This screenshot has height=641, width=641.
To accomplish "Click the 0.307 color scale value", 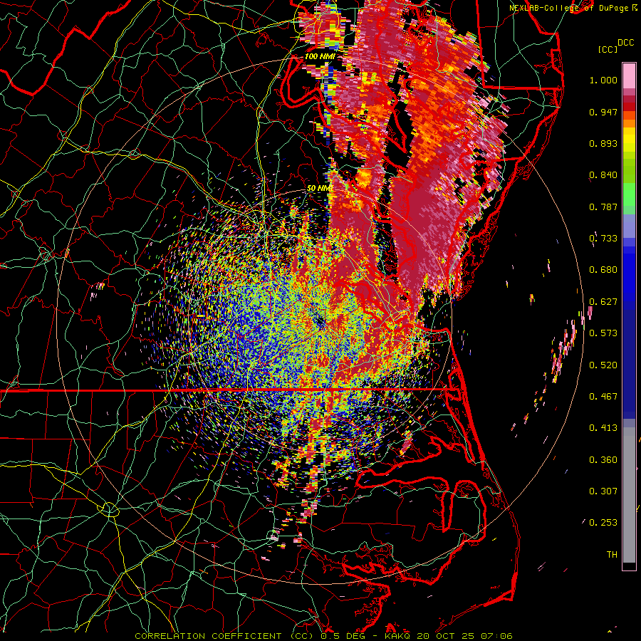I will pyautogui.click(x=603, y=491).
